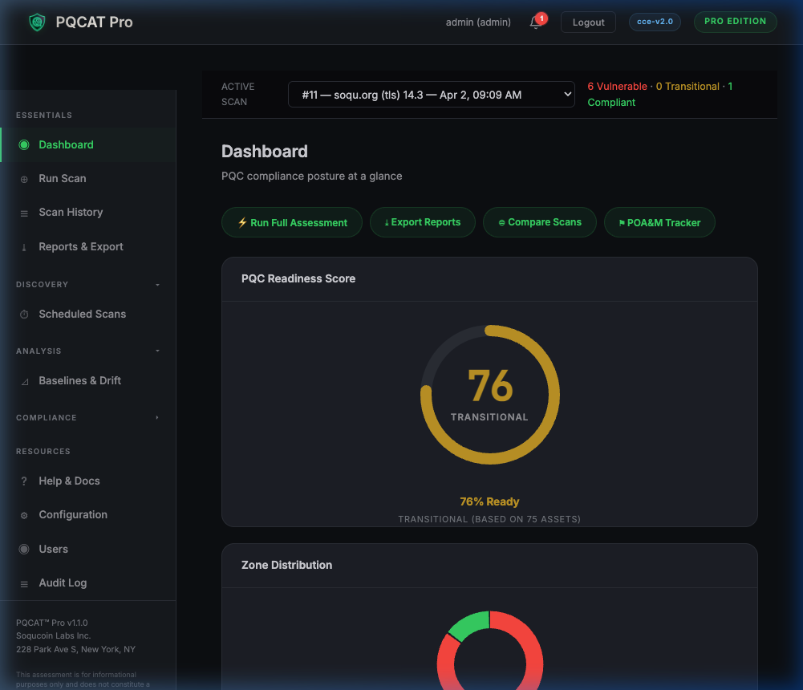Viewport: 803px width, 690px height.
Task: Click the Run Full Assessment button
Action: tap(291, 222)
